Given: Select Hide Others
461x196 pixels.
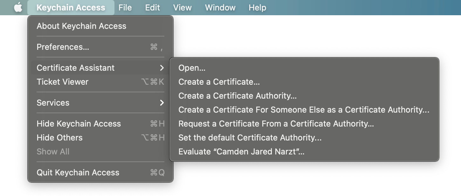Looking at the screenshot, I should click(60, 138).
